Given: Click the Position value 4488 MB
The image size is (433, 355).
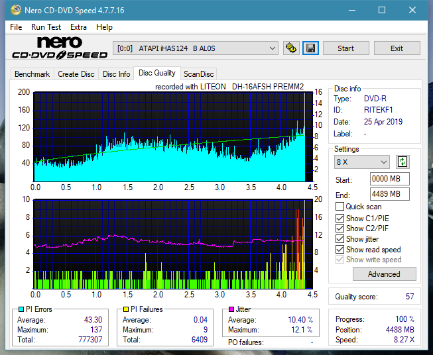Looking at the screenshot, I should (x=400, y=330).
